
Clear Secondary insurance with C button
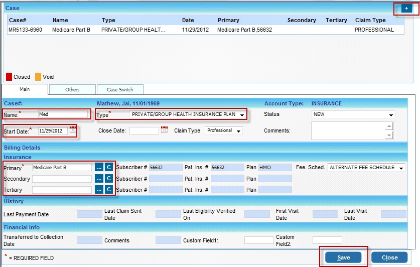point(108,179)
